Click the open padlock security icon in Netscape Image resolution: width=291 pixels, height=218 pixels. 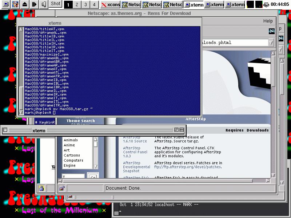62,188
